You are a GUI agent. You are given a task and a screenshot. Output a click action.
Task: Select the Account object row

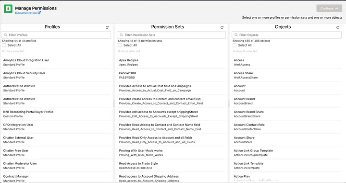[286, 88]
